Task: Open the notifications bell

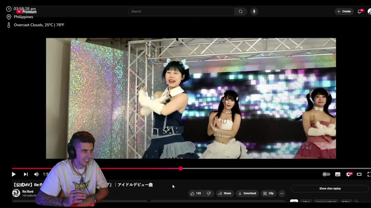Action: coord(360,11)
